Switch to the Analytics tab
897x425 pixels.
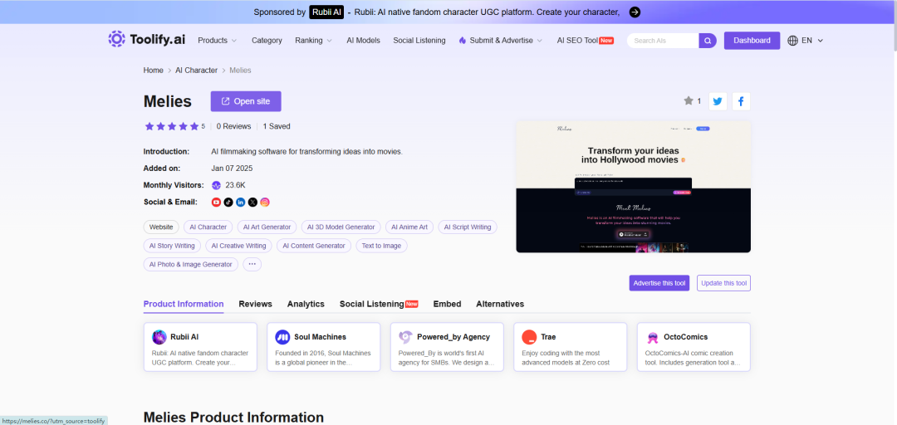tap(306, 304)
